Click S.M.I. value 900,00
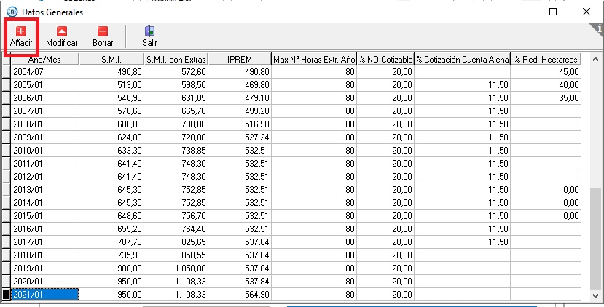 (x=130, y=268)
